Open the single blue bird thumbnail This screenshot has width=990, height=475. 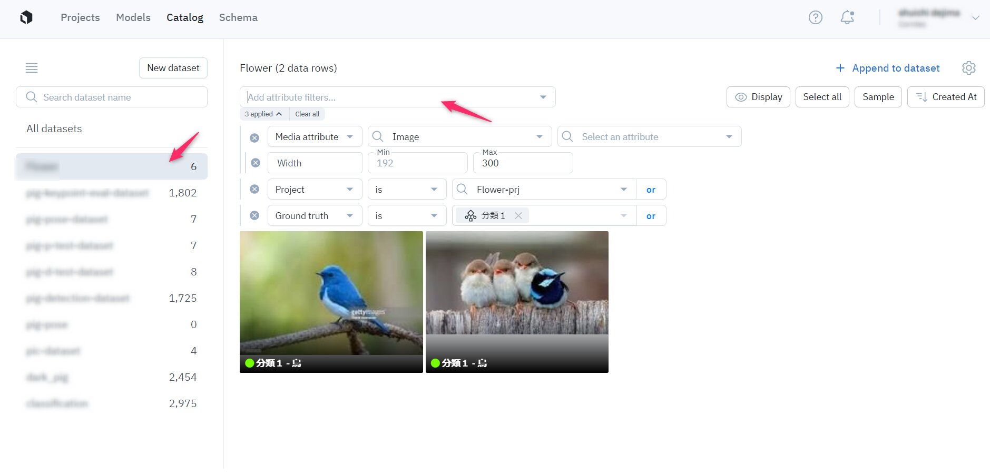tap(331, 295)
